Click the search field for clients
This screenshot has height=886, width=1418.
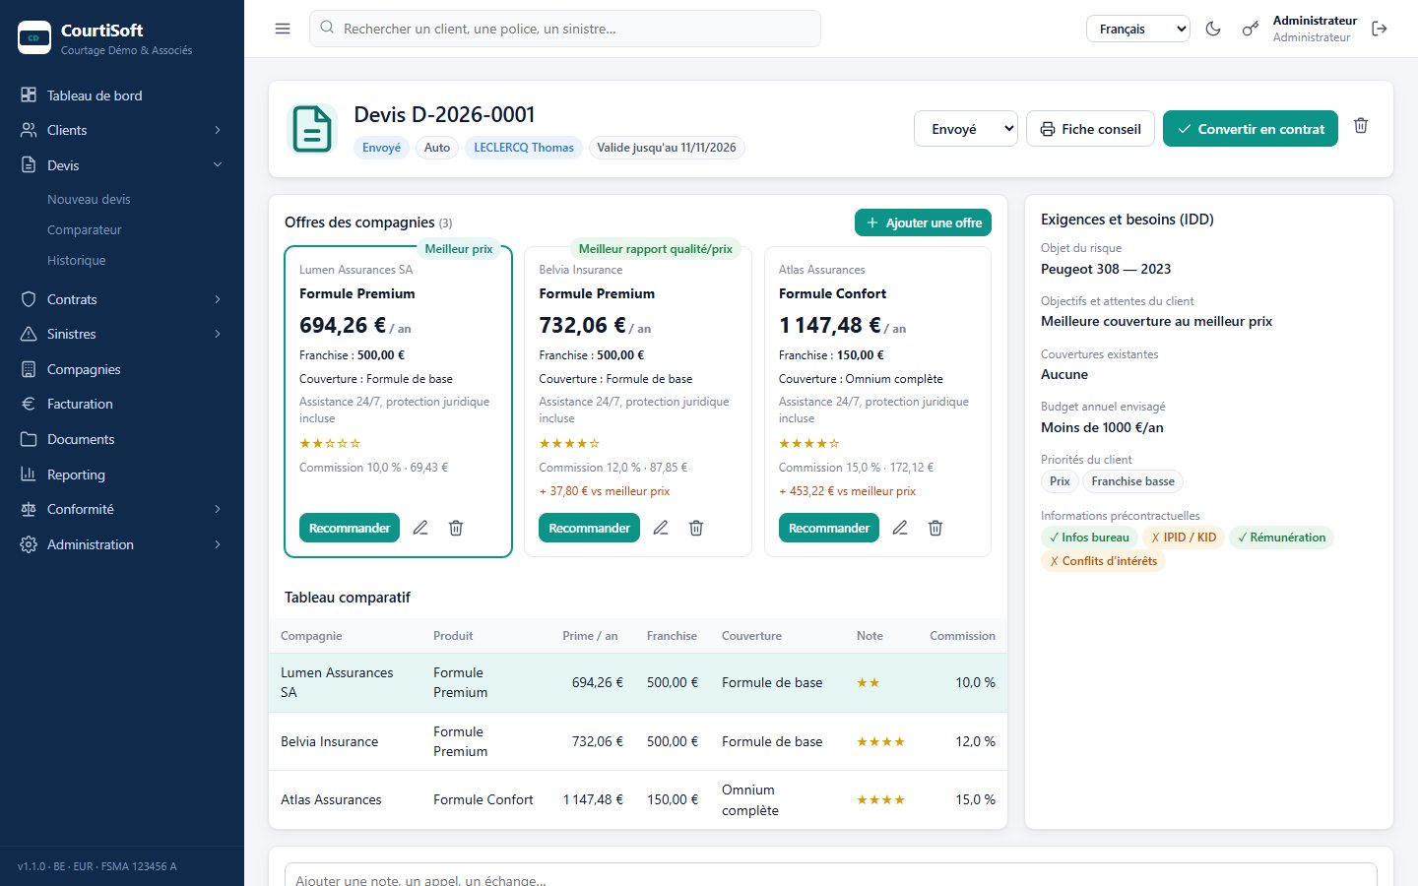[565, 29]
